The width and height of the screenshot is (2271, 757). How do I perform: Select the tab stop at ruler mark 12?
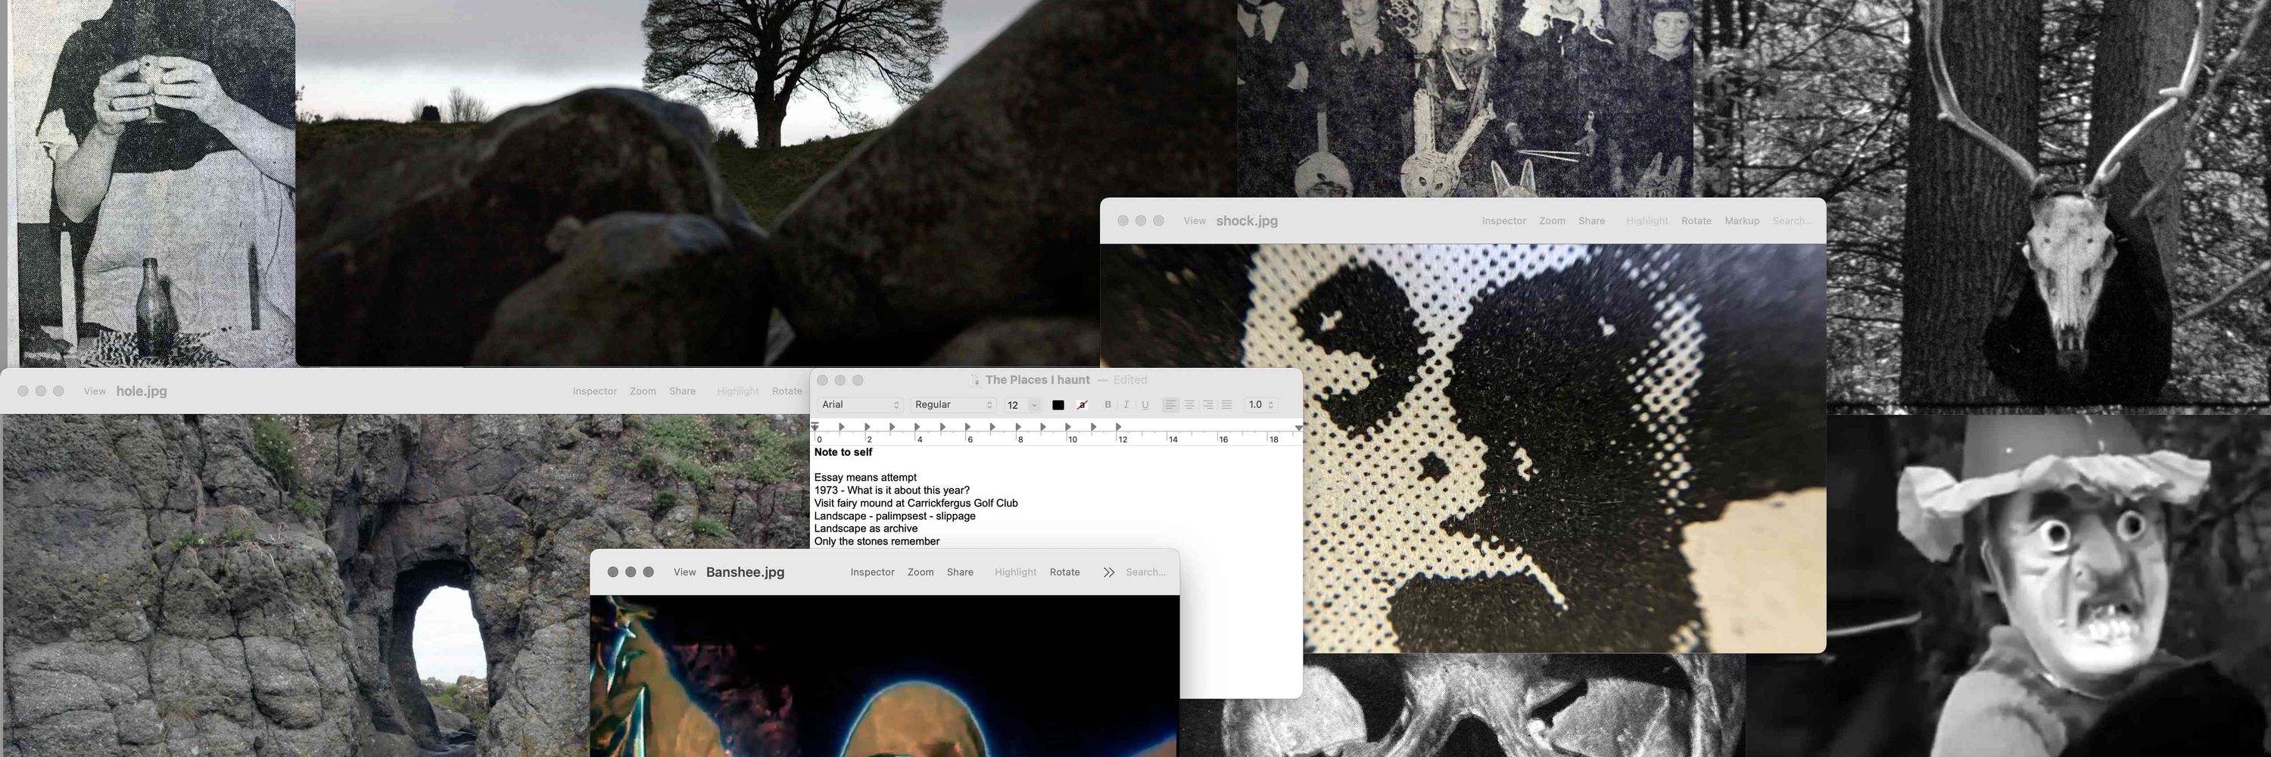1119,426
